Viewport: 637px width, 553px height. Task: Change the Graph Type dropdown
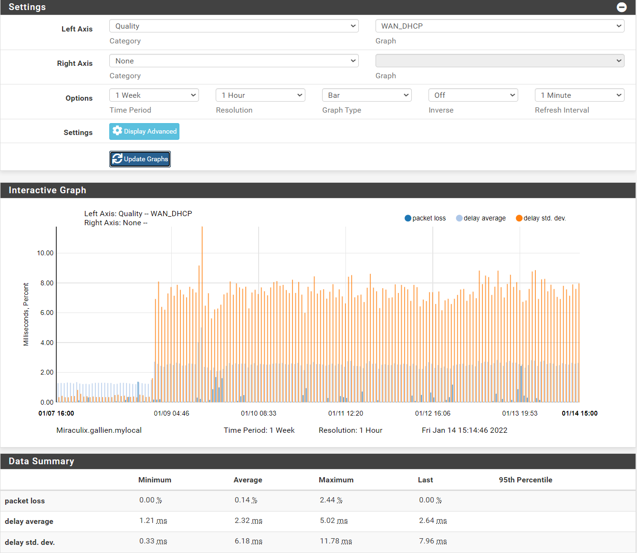(367, 95)
